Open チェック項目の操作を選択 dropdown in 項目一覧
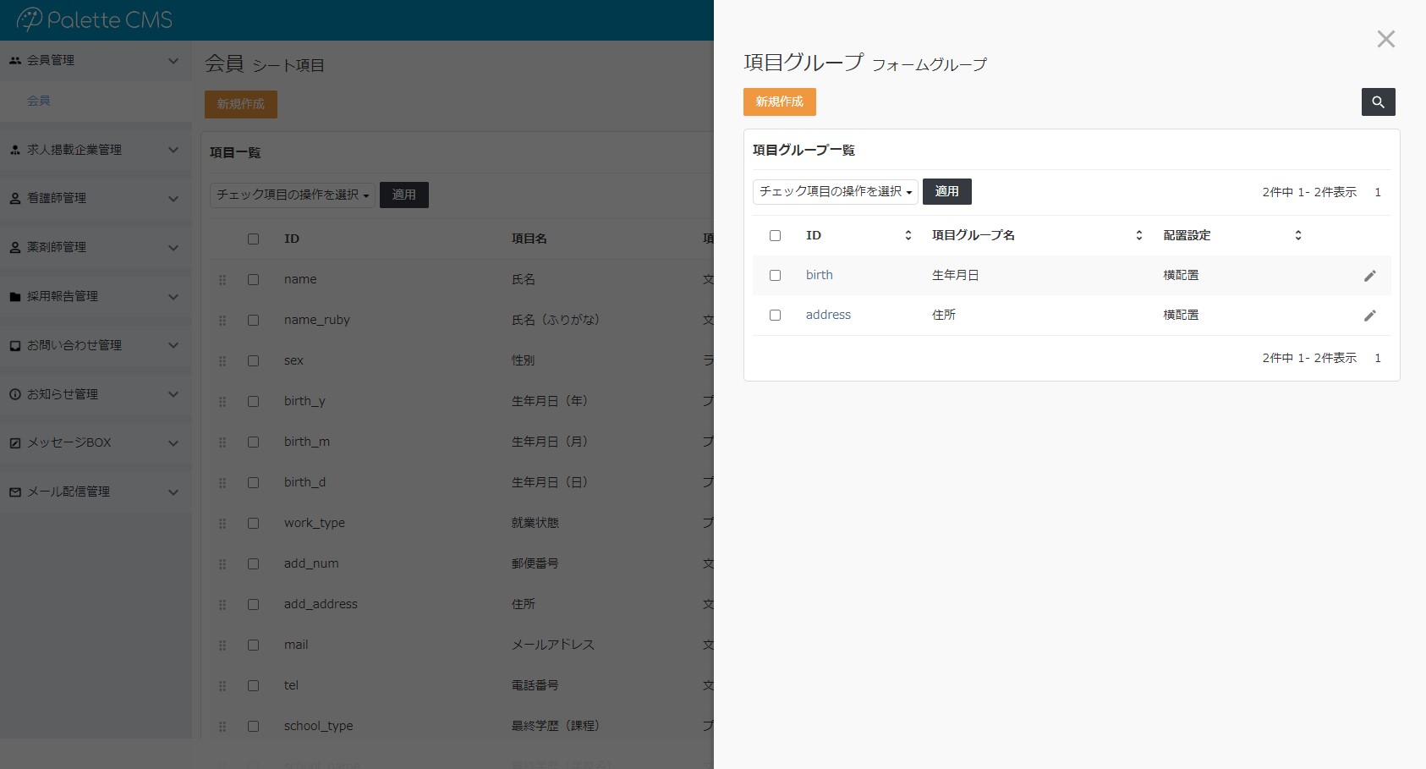This screenshot has width=1426, height=769. point(293,195)
